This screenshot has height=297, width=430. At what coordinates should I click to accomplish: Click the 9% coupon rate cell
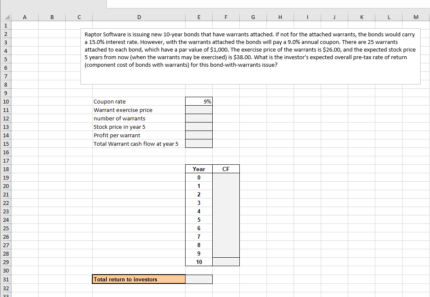tap(199, 101)
